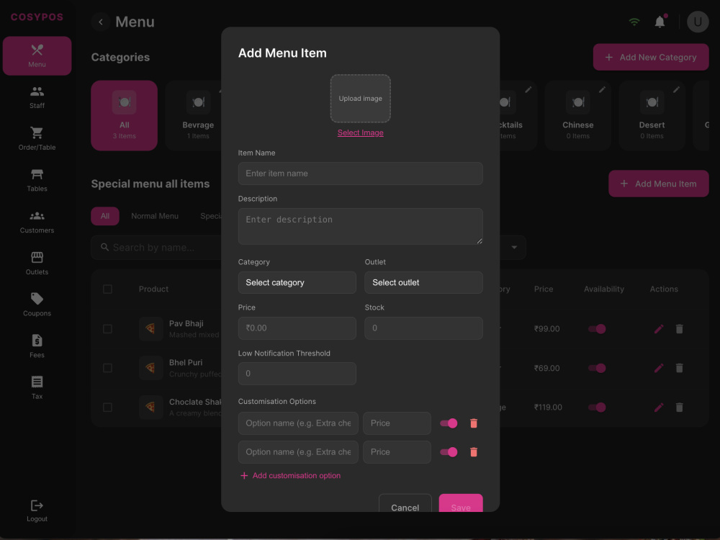Toggle Pav Bhaji availability switch
Image resolution: width=720 pixels, height=540 pixels.
(597, 329)
